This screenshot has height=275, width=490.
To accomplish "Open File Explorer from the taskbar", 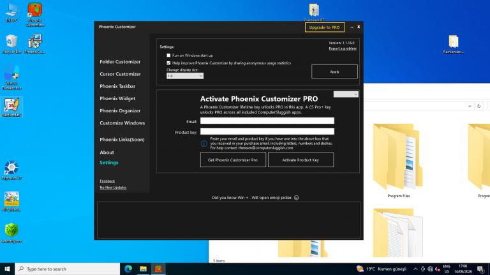I will coord(143,269).
